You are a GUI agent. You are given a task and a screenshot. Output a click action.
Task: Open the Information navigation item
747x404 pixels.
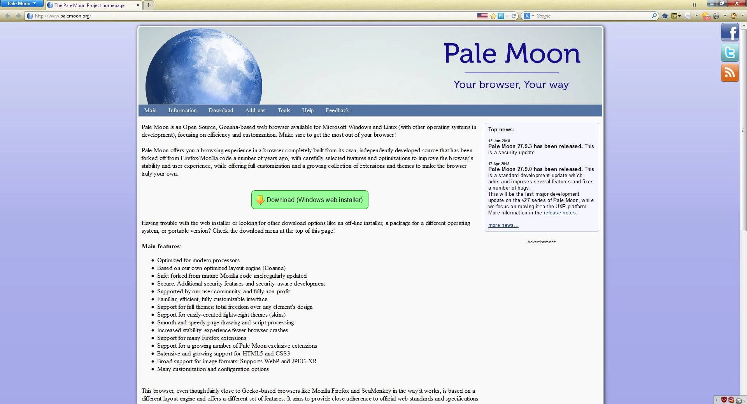pyautogui.click(x=182, y=110)
